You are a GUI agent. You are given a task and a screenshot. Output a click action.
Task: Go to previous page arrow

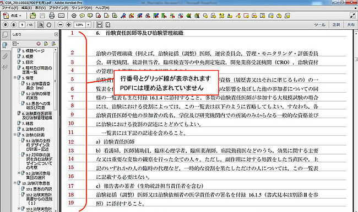(6, 25)
